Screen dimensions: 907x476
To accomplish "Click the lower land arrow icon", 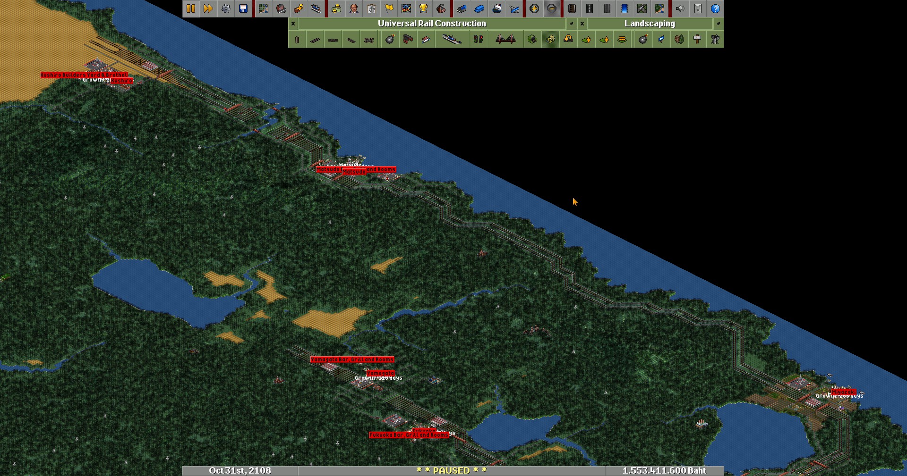I will [586, 40].
